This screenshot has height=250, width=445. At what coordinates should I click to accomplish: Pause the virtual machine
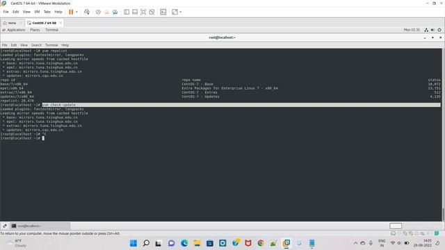pos(71,12)
